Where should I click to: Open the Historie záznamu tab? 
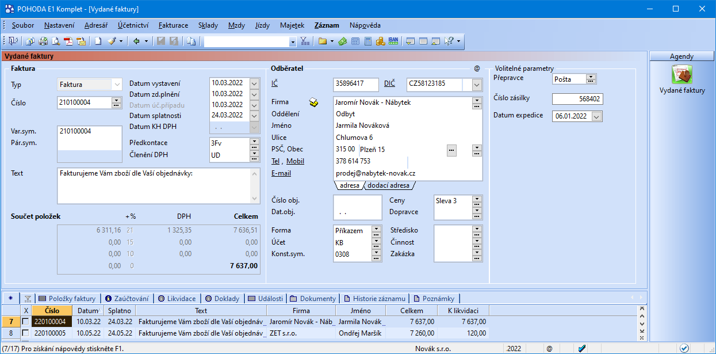click(376, 298)
